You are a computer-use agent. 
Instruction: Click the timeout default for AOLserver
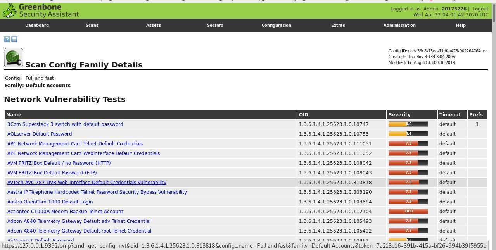[447, 134]
